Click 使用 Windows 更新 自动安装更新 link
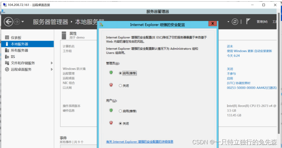Image resolution: width=282 pixels, height=148 pixels. [249, 51]
